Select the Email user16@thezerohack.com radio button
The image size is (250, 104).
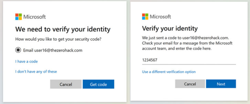[x=18, y=50]
